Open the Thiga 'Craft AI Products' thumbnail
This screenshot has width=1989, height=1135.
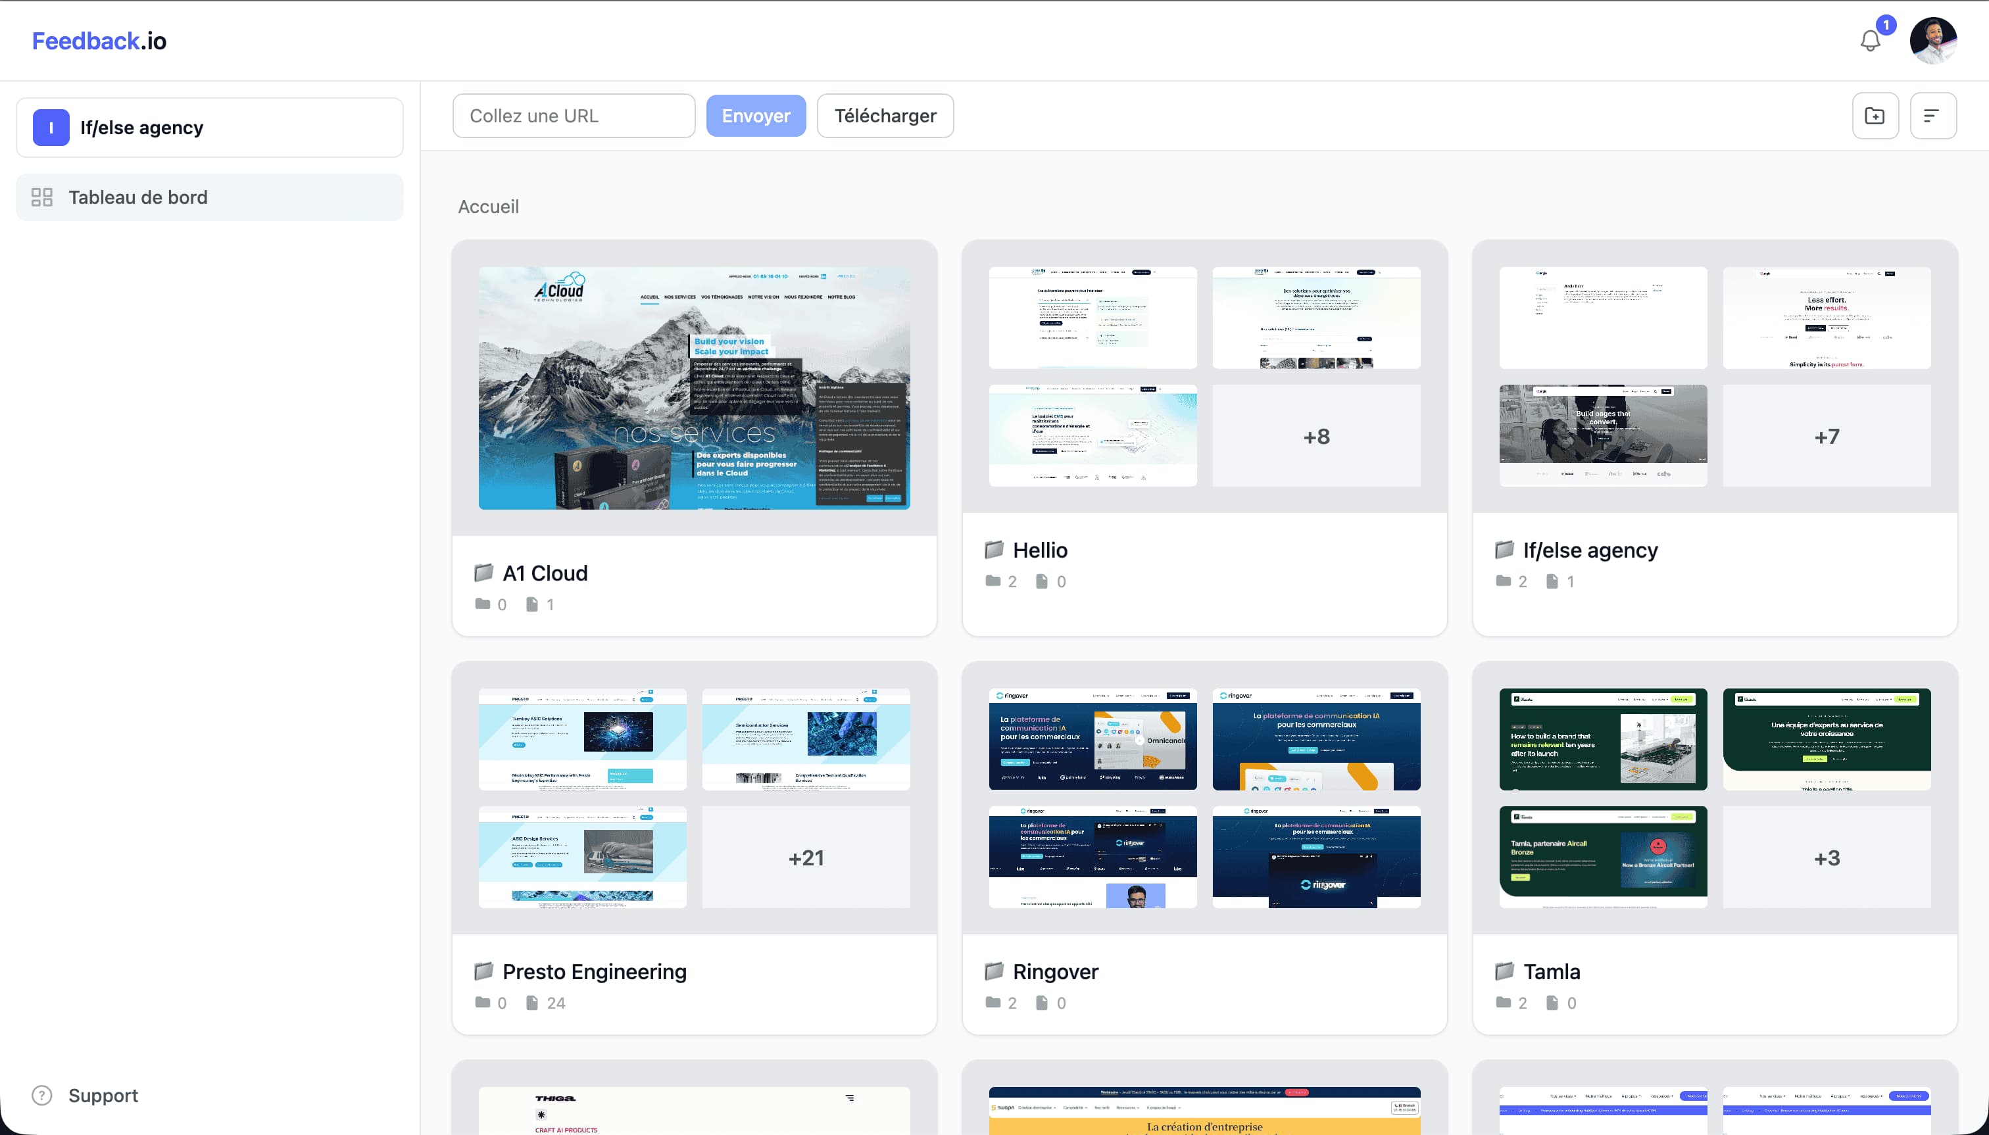[x=694, y=1111]
